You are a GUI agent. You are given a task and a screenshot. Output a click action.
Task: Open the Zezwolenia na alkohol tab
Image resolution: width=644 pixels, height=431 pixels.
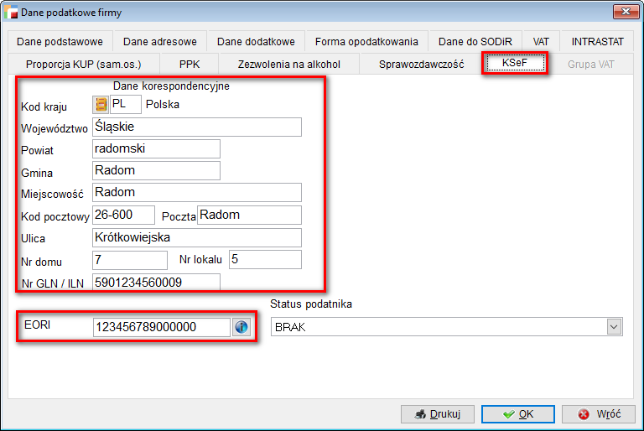point(288,64)
